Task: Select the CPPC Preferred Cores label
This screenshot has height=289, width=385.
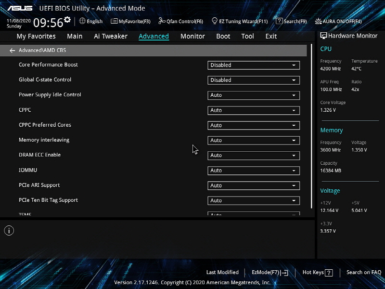Action: tap(45, 125)
